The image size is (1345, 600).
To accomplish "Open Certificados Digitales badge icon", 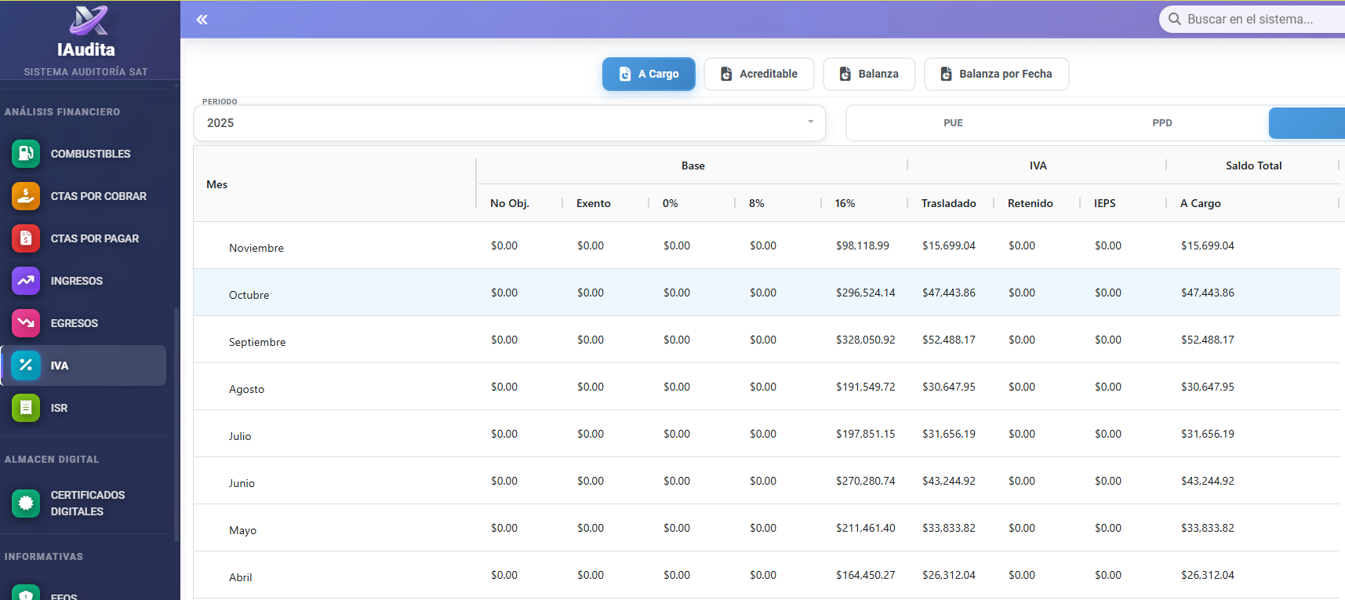I will (x=26, y=503).
